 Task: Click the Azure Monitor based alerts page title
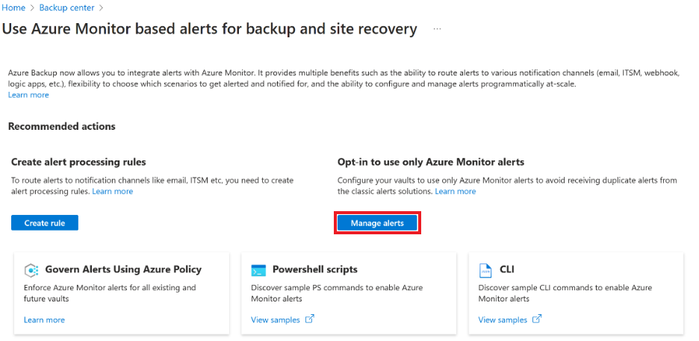point(210,29)
